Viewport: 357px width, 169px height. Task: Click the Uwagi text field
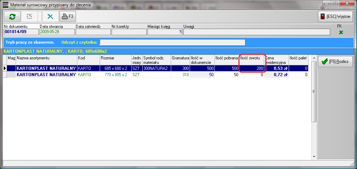tap(256, 32)
